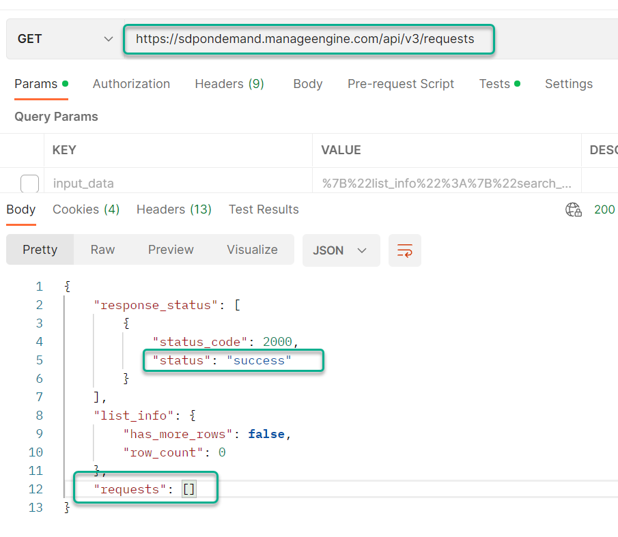The width and height of the screenshot is (618, 537).
Task: Click the empty requests array brackets
Action: (x=188, y=489)
